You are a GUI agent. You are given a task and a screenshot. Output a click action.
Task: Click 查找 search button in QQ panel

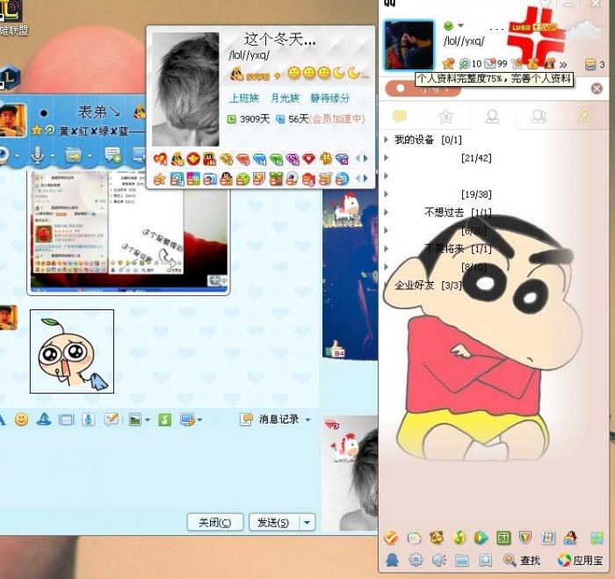click(x=522, y=561)
